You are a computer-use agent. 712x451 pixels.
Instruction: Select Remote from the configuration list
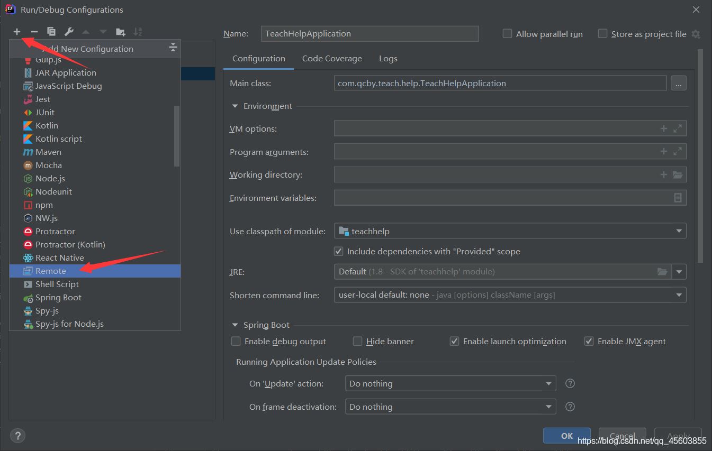(x=51, y=271)
